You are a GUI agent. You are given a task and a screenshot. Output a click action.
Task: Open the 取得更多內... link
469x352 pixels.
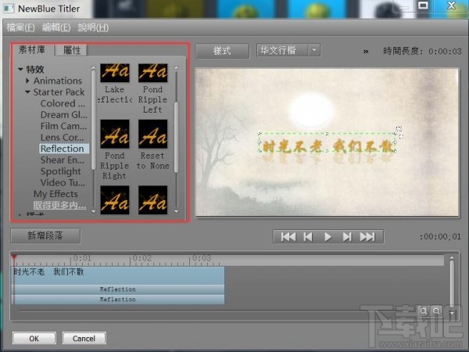[x=59, y=205]
